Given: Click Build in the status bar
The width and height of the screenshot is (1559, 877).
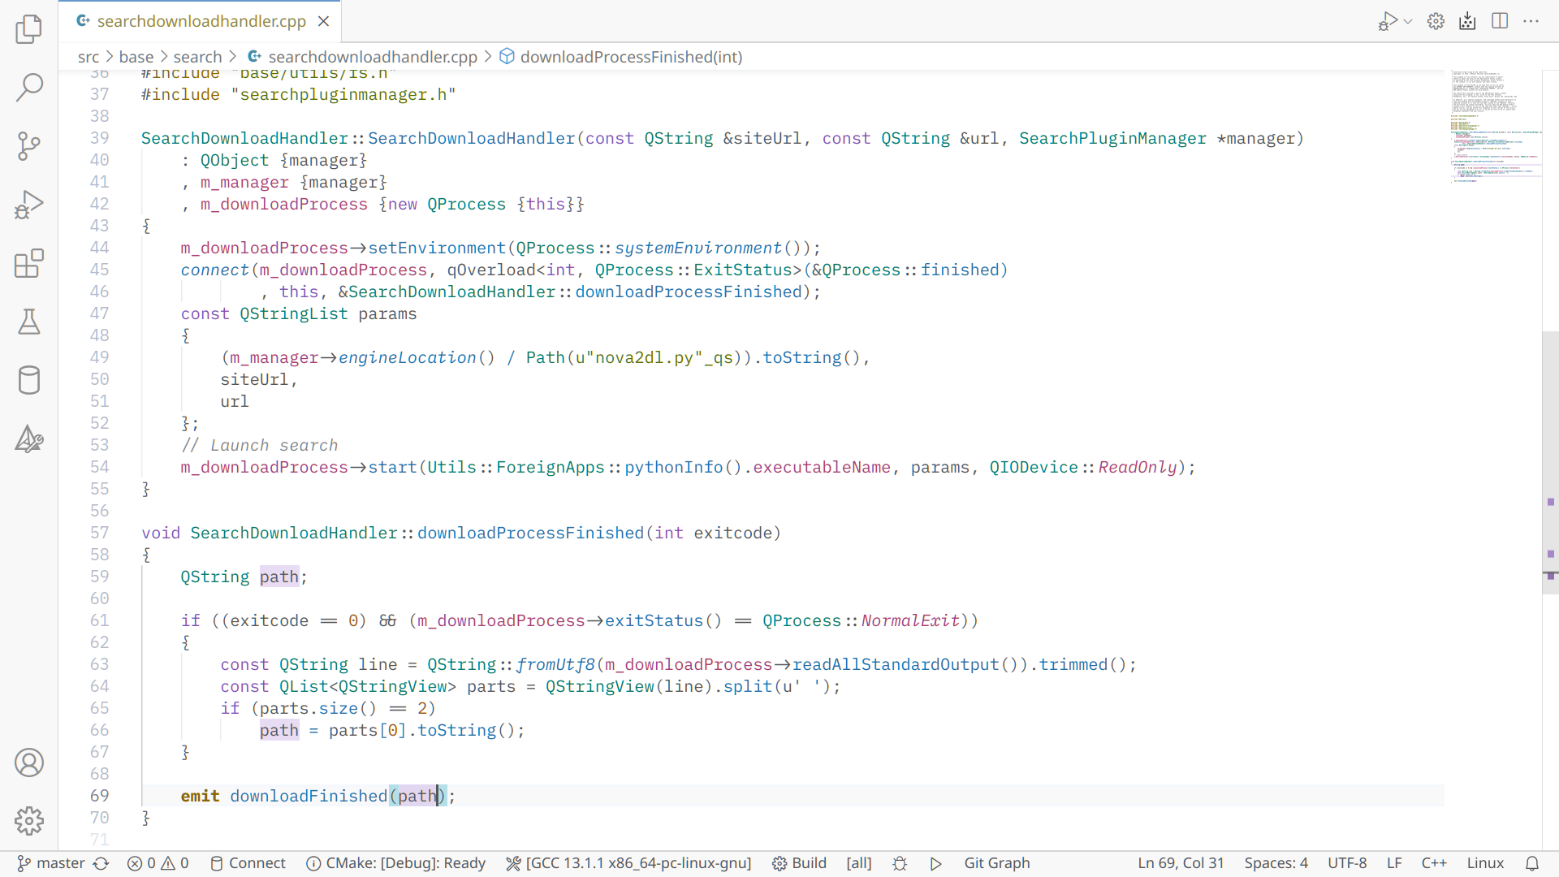Looking at the screenshot, I should click(799, 863).
